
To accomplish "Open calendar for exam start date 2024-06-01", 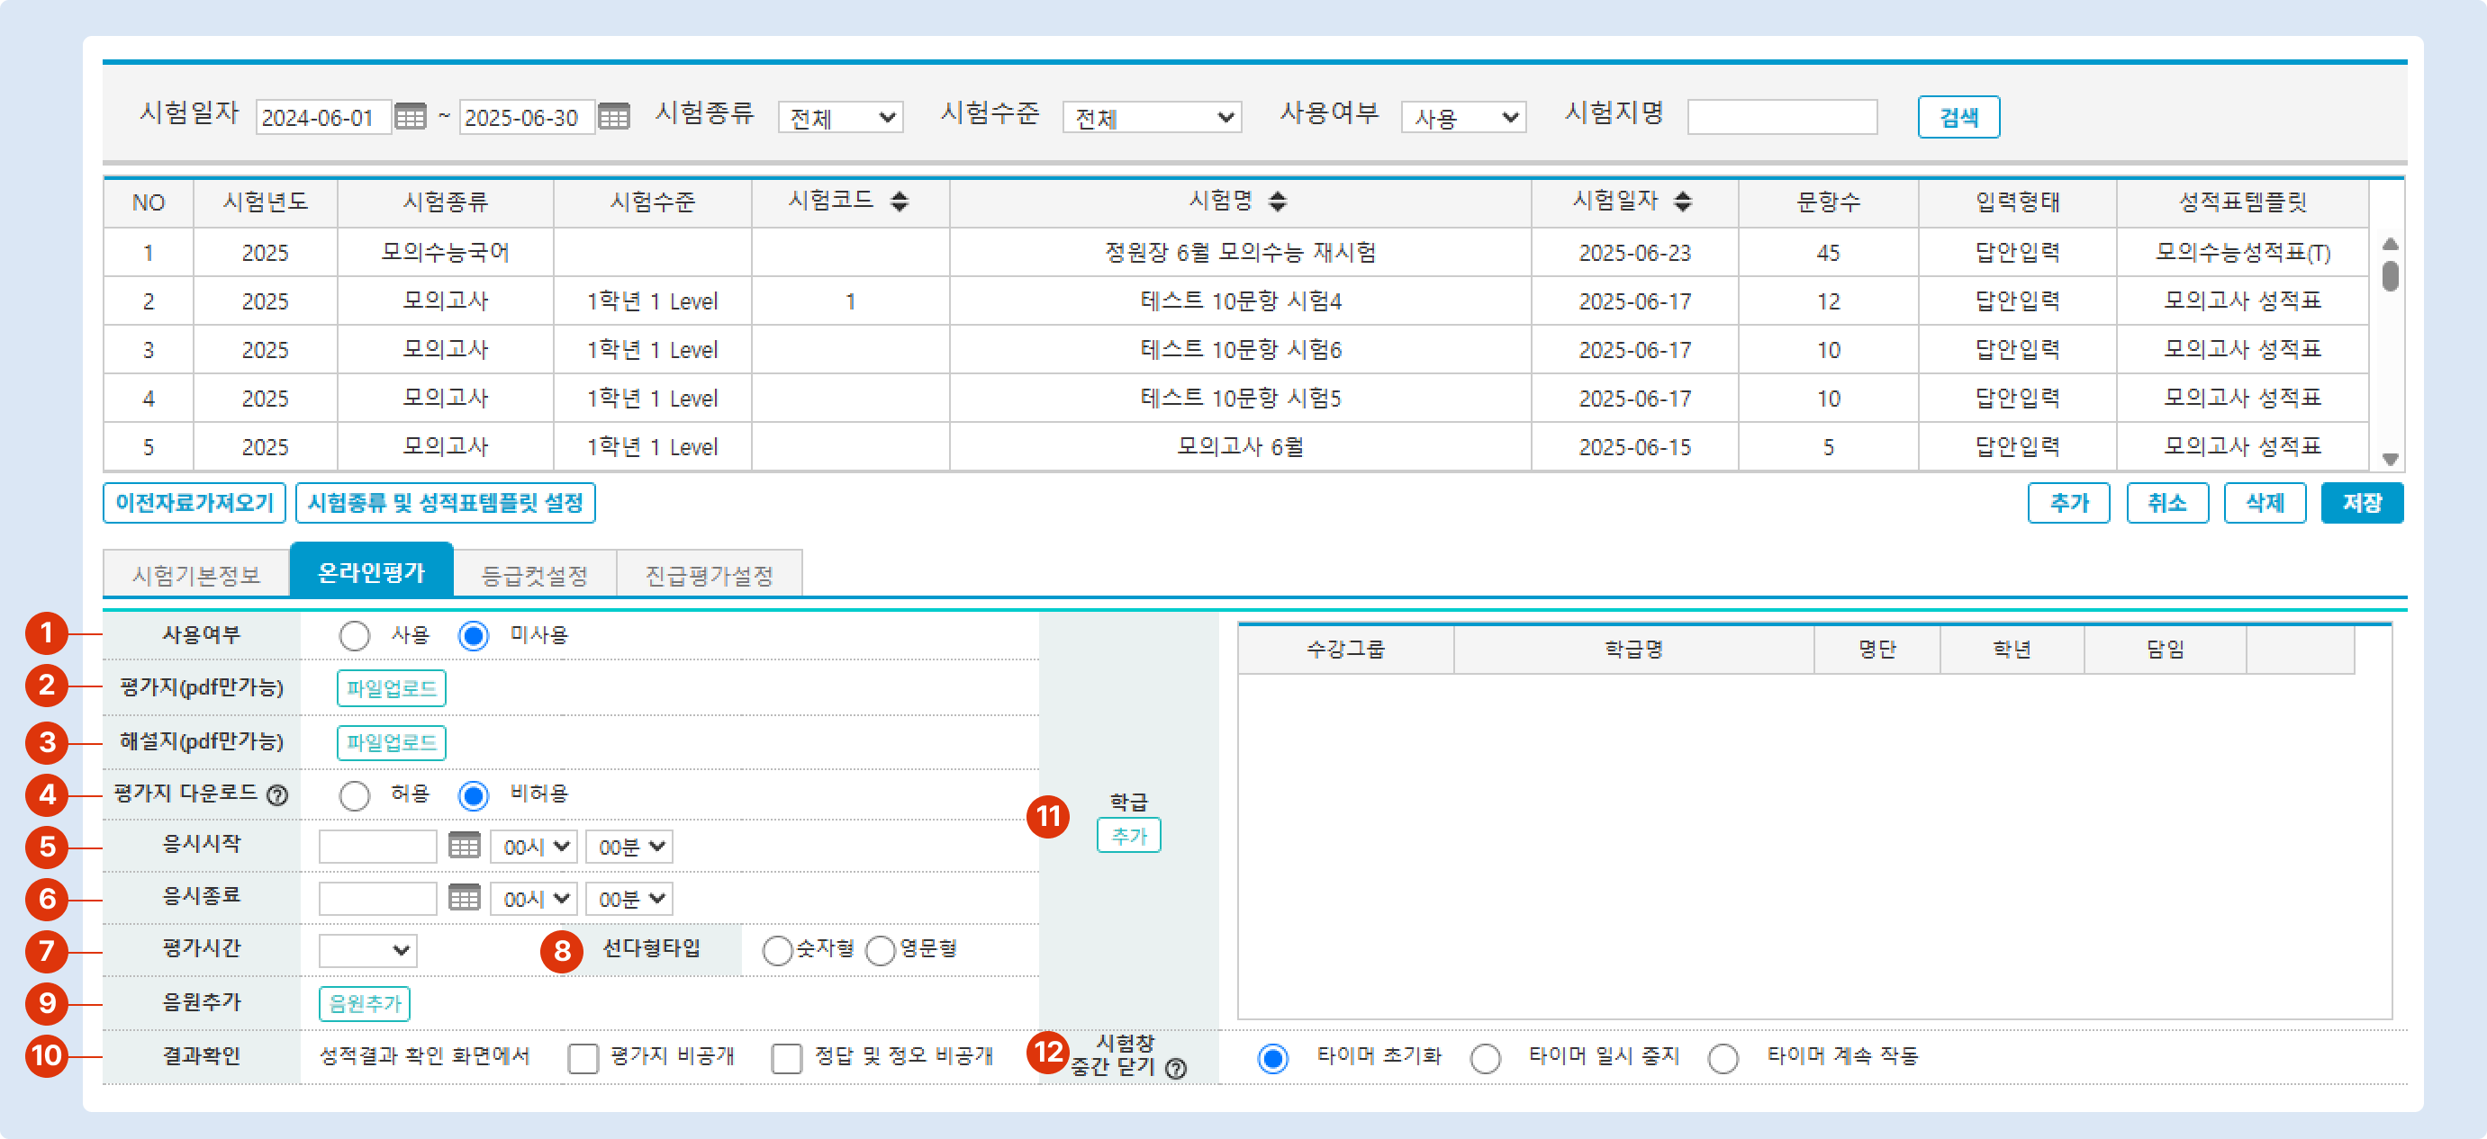I will click(x=411, y=118).
